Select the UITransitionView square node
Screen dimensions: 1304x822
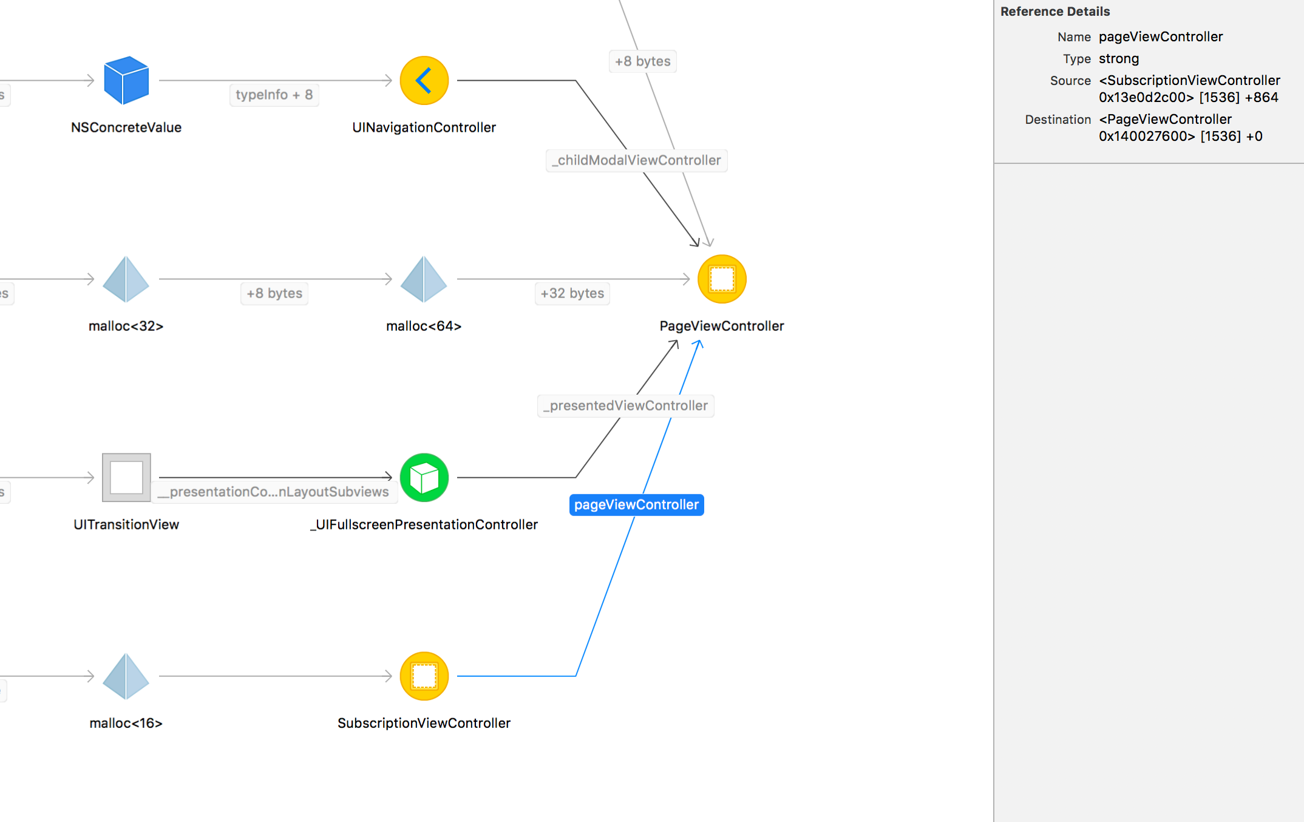(126, 478)
